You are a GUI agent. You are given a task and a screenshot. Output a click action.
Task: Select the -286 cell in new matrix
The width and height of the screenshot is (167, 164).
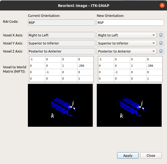(x=154, y=66)
